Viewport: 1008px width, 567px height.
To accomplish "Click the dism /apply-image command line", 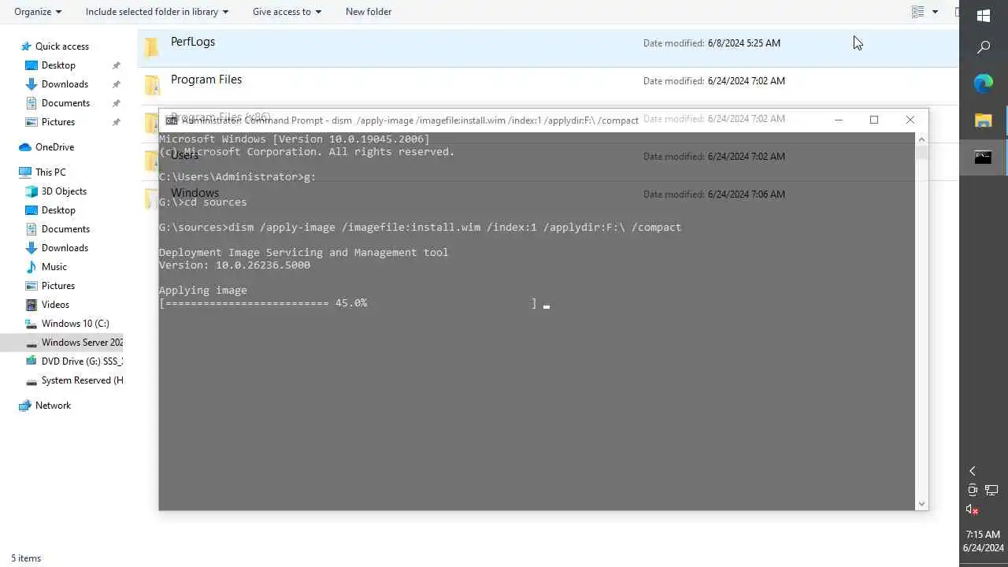I will tap(454, 228).
